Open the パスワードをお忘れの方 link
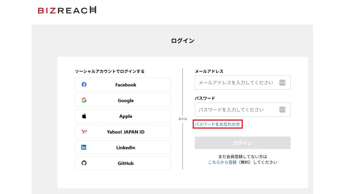Viewport: 345px width, 194px height. pos(217,124)
